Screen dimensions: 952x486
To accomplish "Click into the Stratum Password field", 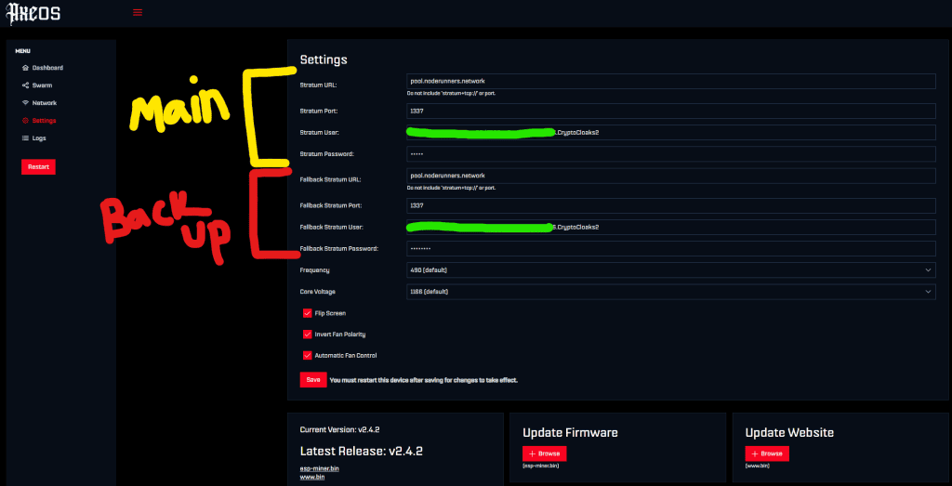I will (671, 154).
